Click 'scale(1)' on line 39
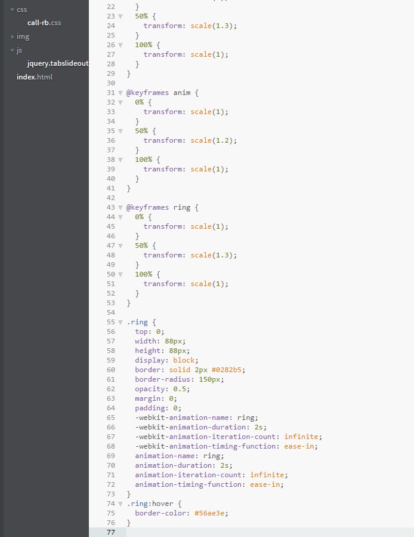 click(x=208, y=169)
